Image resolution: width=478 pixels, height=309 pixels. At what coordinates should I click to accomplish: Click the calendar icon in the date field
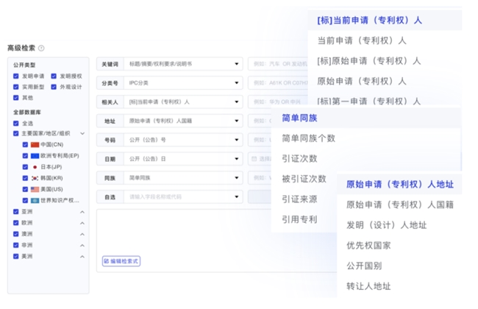254,159
